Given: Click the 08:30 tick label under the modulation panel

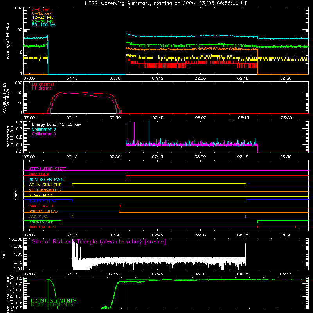Looking at the screenshot, I should (x=286, y=157).
